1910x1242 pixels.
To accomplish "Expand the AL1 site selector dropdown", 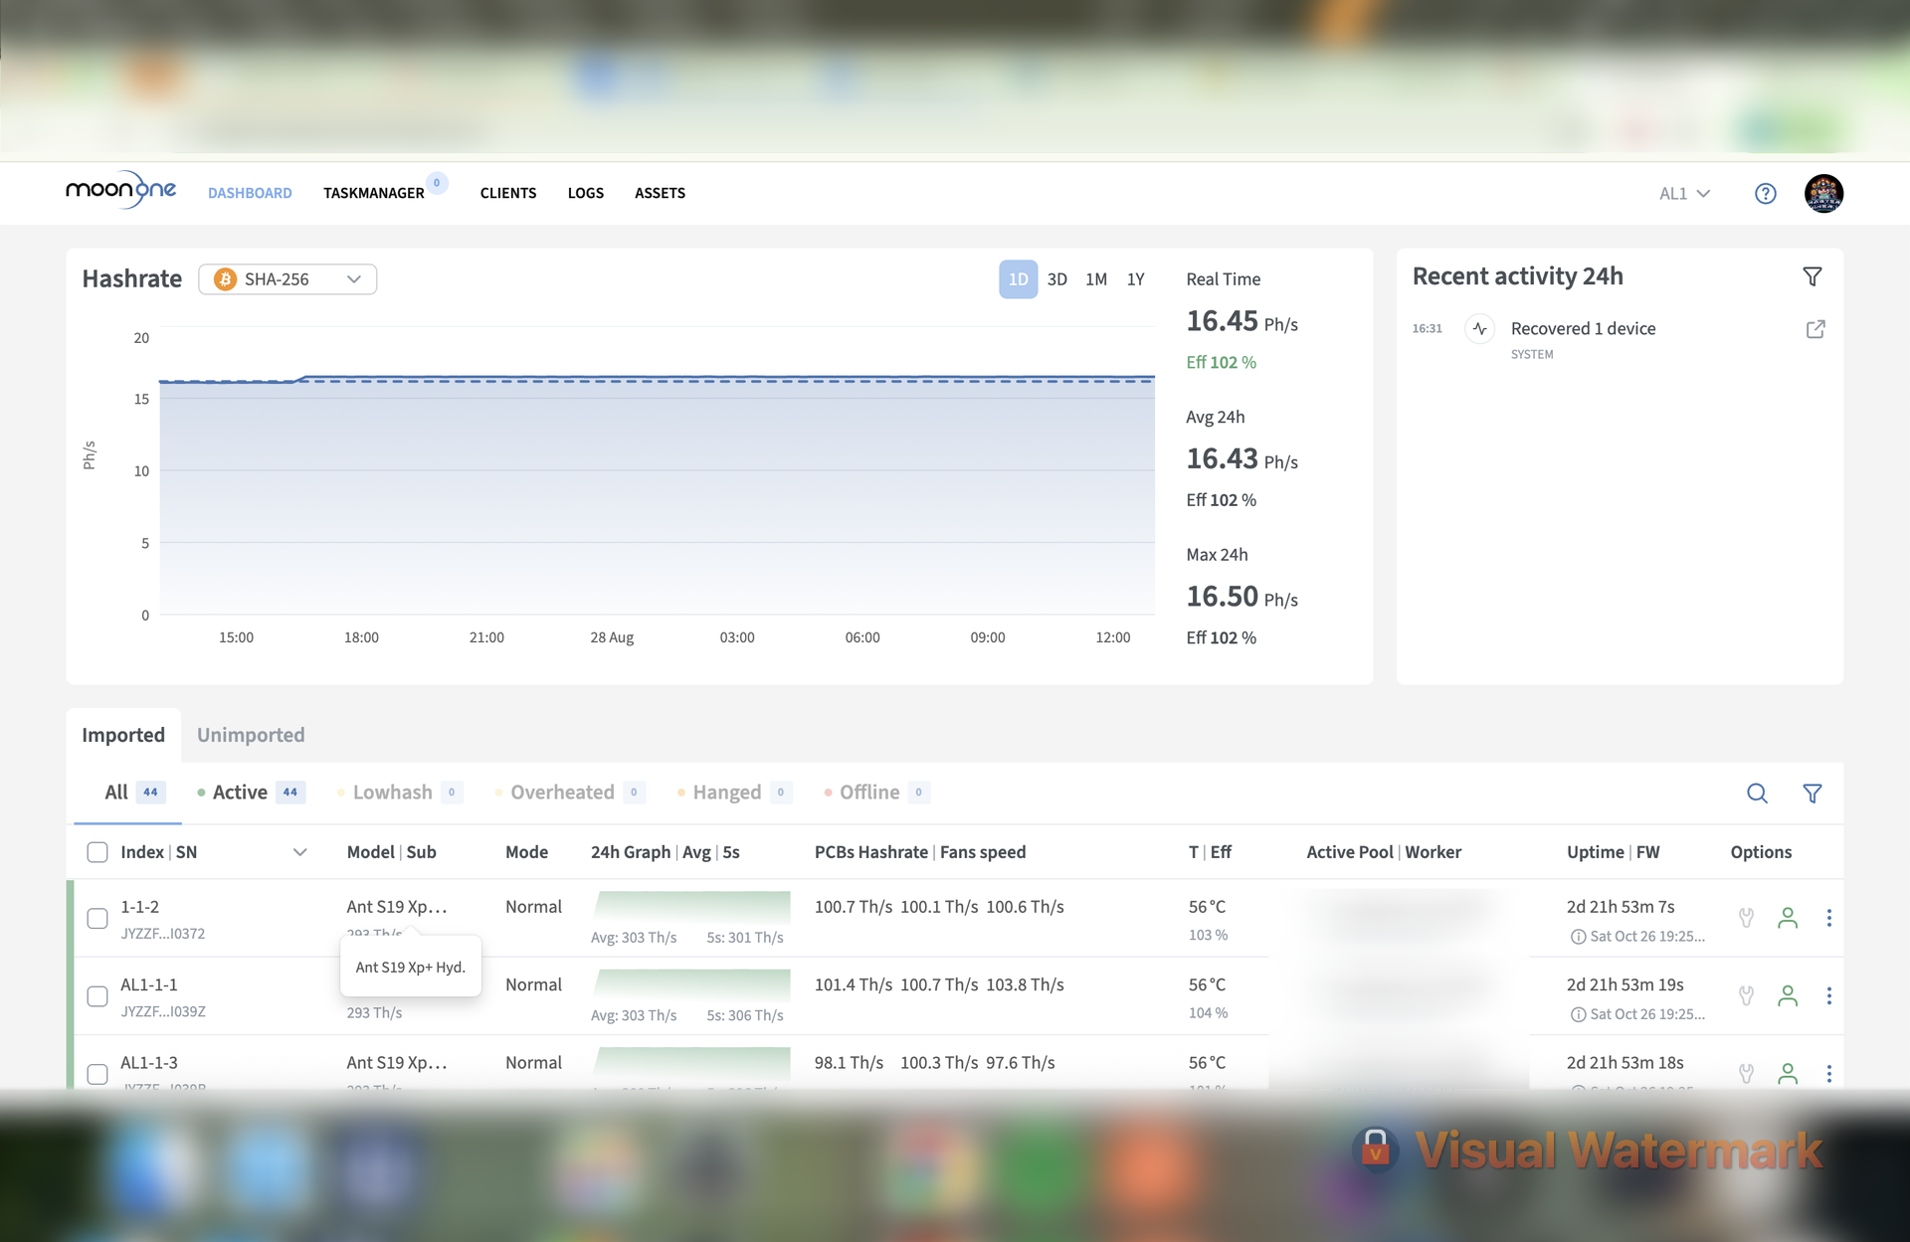I will click(x=1684, y=193).
